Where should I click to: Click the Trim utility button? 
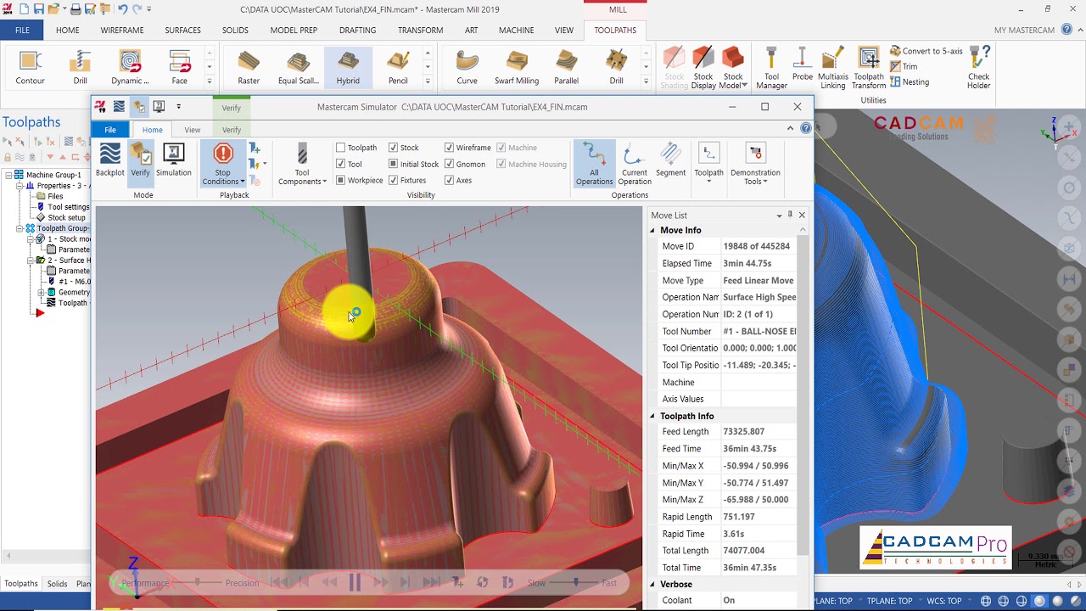click(904, 66)
